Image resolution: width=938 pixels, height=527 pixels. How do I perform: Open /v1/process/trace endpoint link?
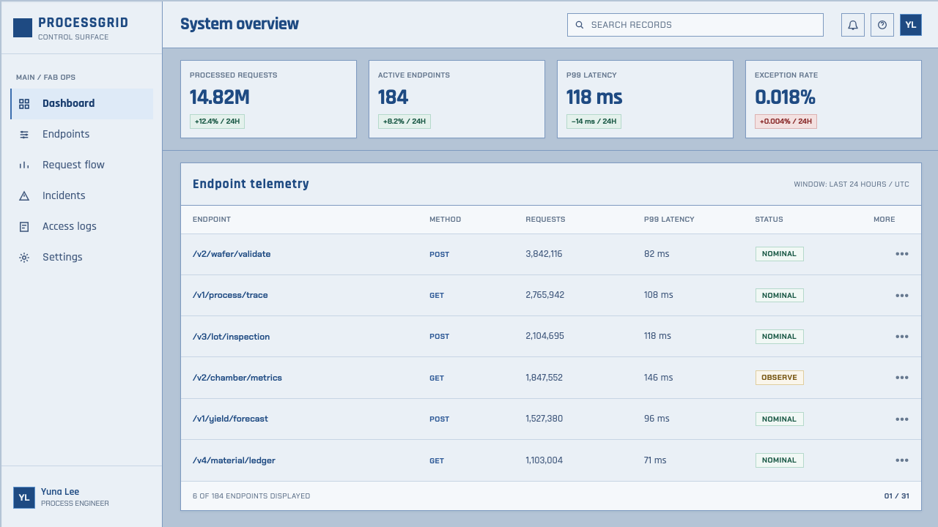[x=230, y=296]
